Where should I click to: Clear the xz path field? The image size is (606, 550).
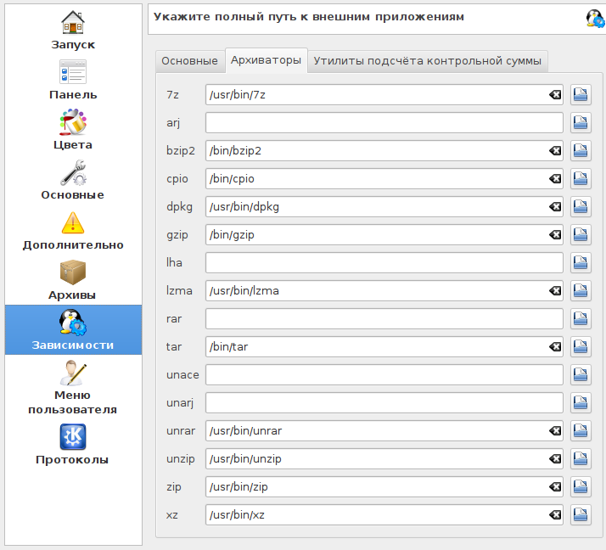555,515
